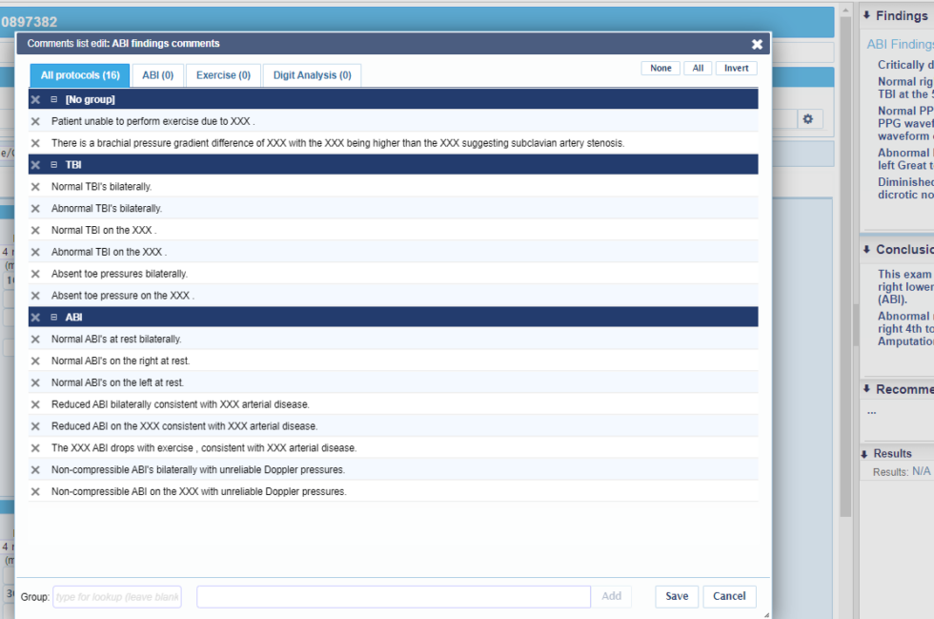The width and height of the screenshot is (934, 619).
Task: Switch to the ABI (0) tab
Action: [157, 74]
